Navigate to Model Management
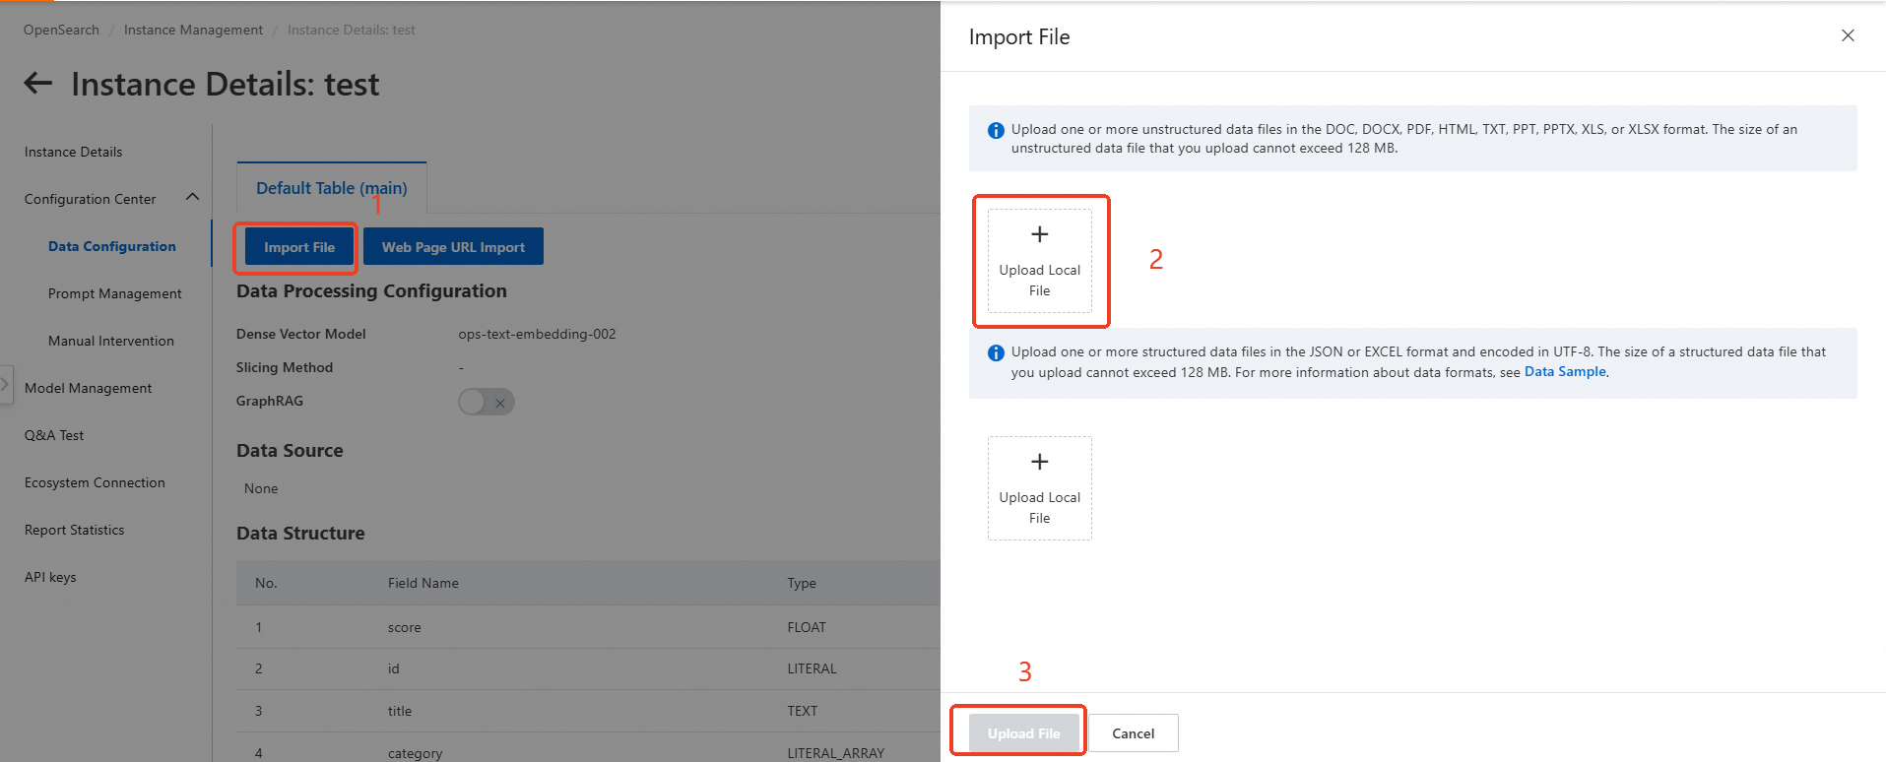Image resolution: width=1886 pixels, height=762 pixels. tap(89, 388)
